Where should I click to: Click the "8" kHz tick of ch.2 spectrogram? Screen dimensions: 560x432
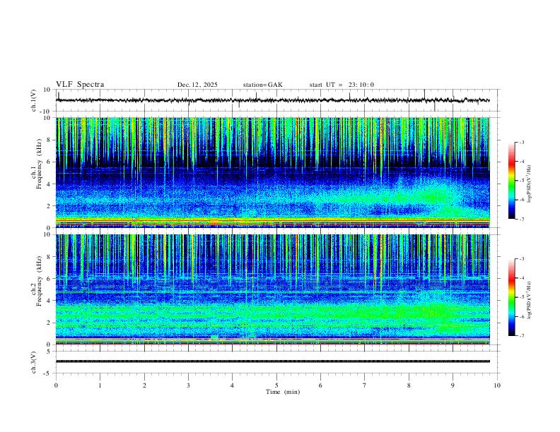(49, 257)
